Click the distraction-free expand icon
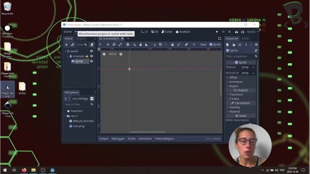The image size is (310, 174). click(219, 39)
